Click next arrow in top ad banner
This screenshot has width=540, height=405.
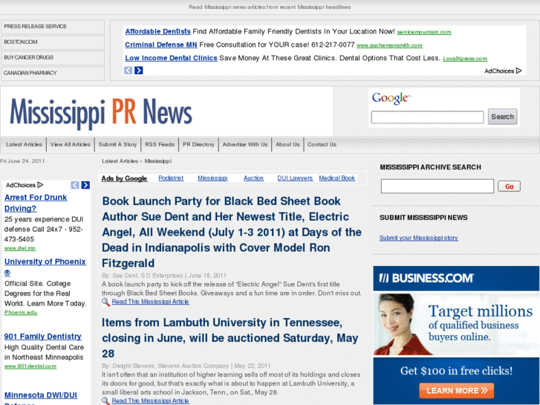click(138, 71)
